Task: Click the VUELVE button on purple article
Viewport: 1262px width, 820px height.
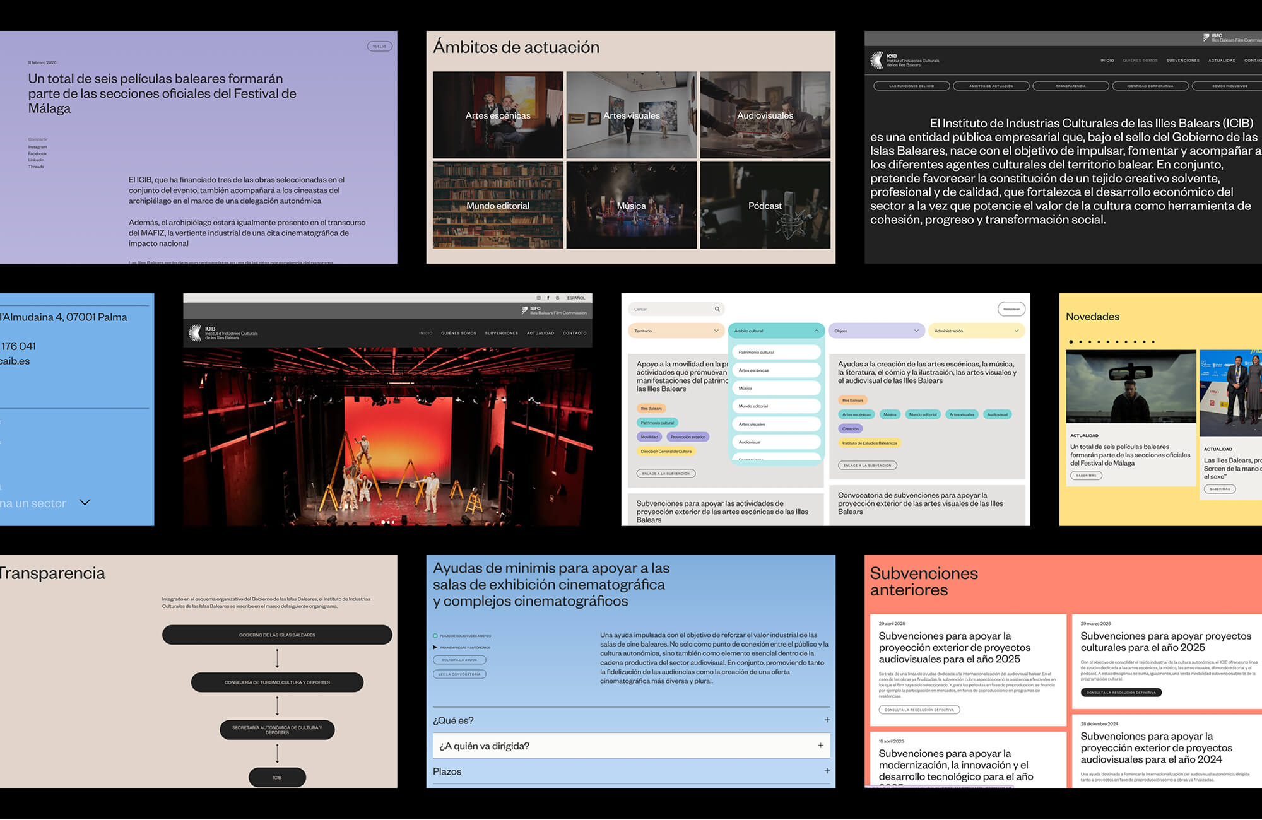Action: (x=379, y=46)
